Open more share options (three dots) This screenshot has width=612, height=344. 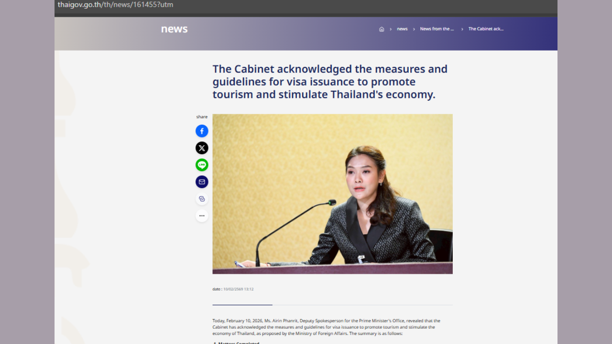pyautogui.click(x=202, y=216)
